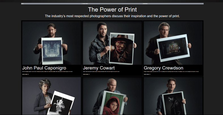Click Watch Video under John Paul Caponigro

[x=25, y=74]
